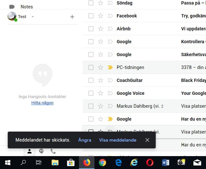Select the Facebook email checkbox
206x169 pixels.
pyautogui.click(x=91, y=16)
